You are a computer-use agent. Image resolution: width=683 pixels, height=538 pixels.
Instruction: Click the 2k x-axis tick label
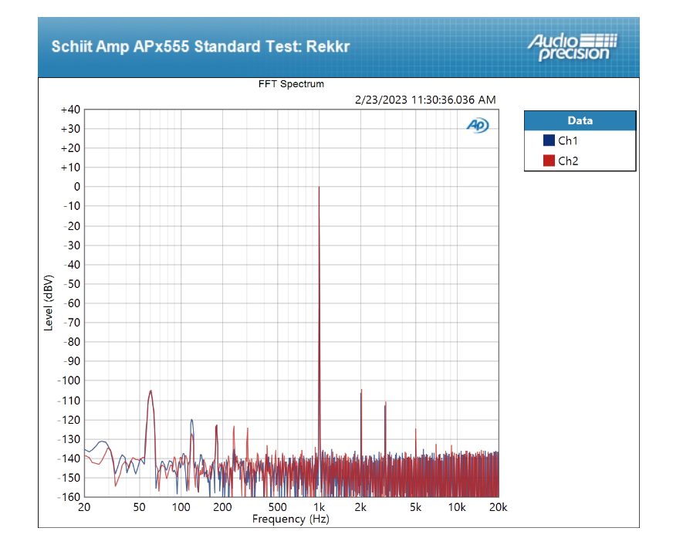(360, 507)
